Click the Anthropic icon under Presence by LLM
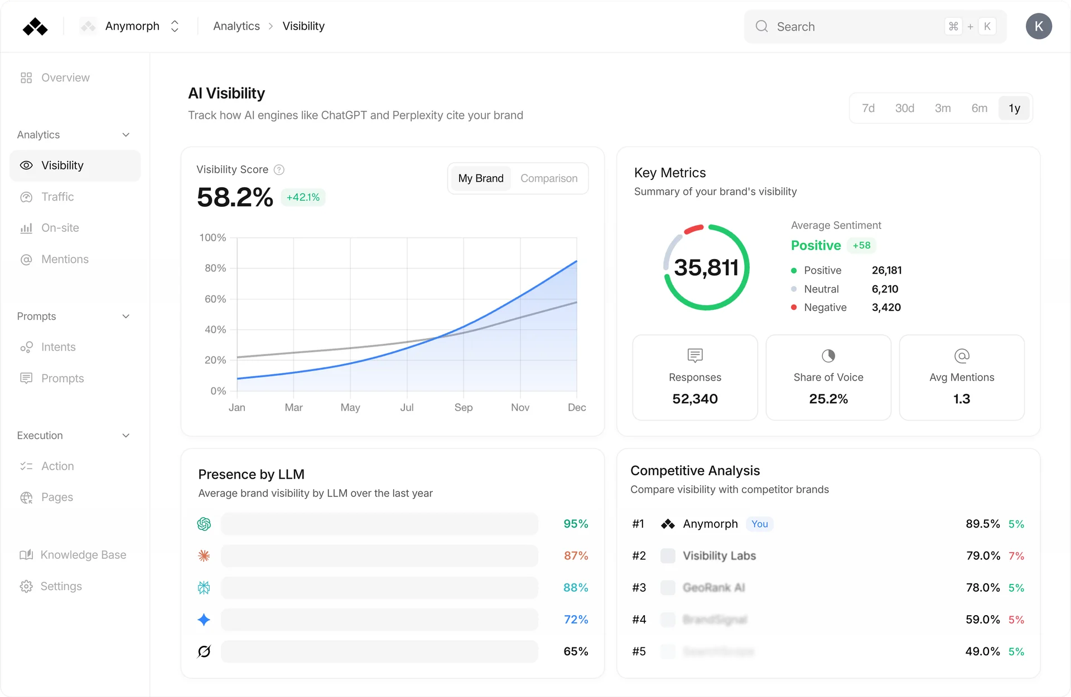This screenshot has width=1071, height=697. pyautogui.click(x=204, y=555)
